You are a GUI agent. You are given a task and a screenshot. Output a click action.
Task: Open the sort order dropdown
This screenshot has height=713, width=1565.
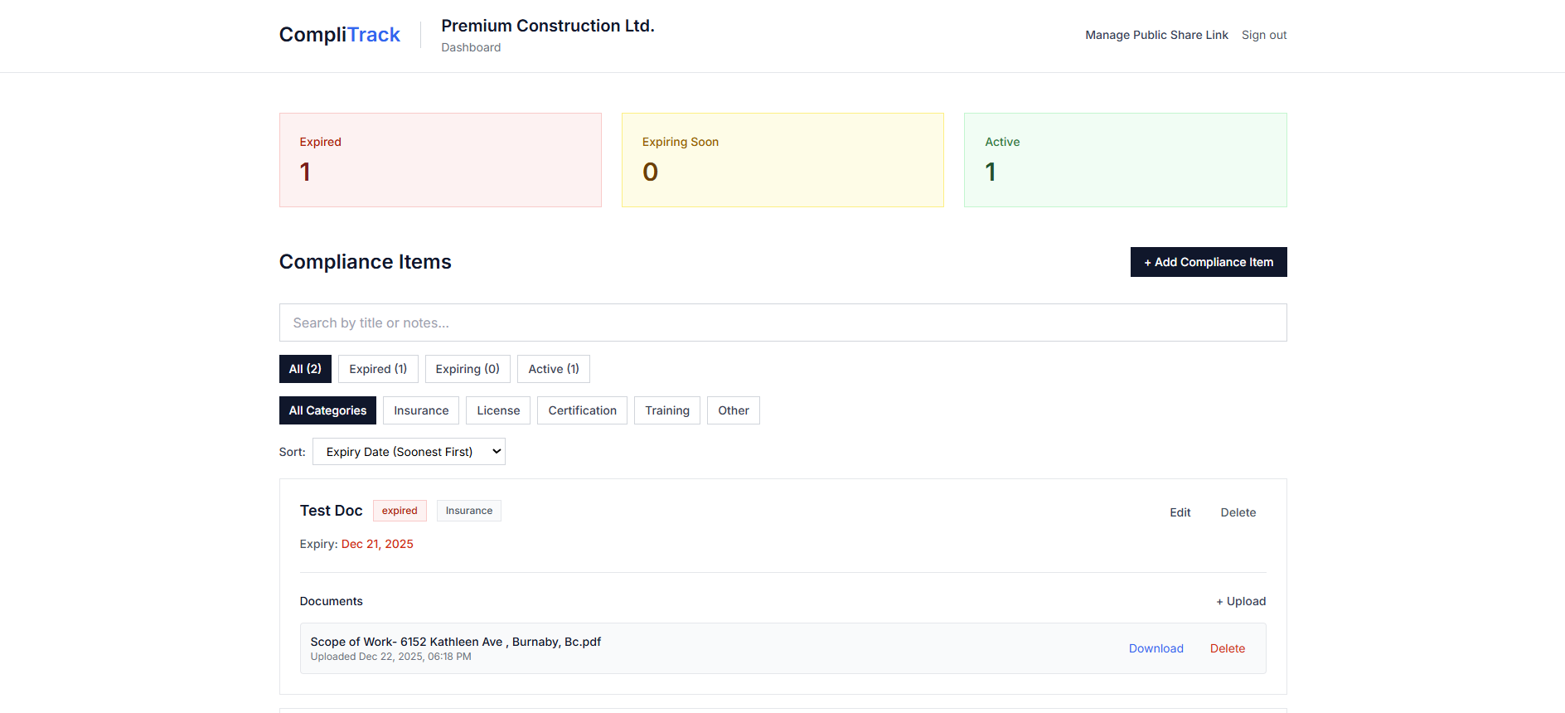point(408,451)
